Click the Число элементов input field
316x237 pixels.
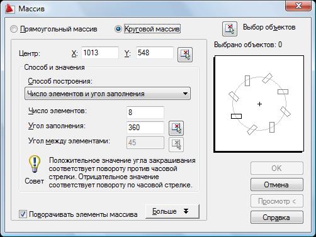(145, 113)
